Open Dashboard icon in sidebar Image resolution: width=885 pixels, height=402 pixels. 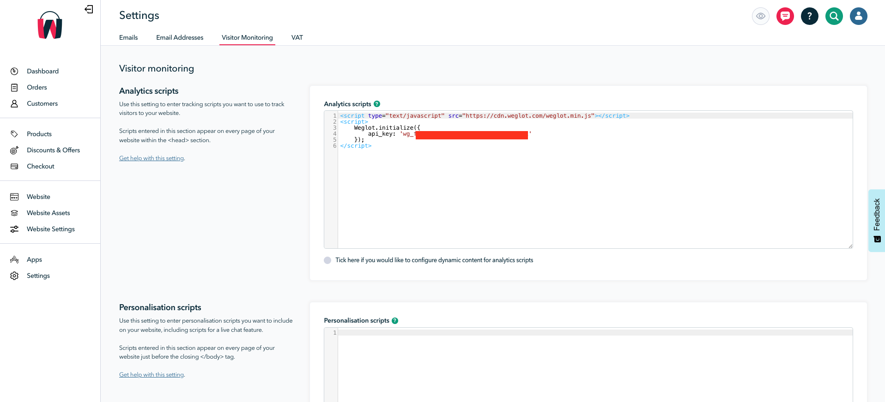pos(14,71)
